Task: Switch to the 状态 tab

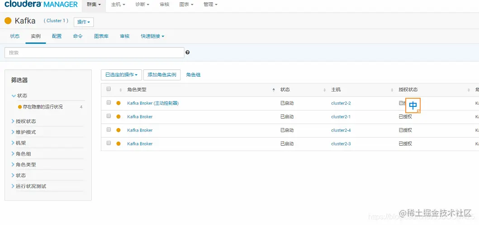Action: point(14,36)
